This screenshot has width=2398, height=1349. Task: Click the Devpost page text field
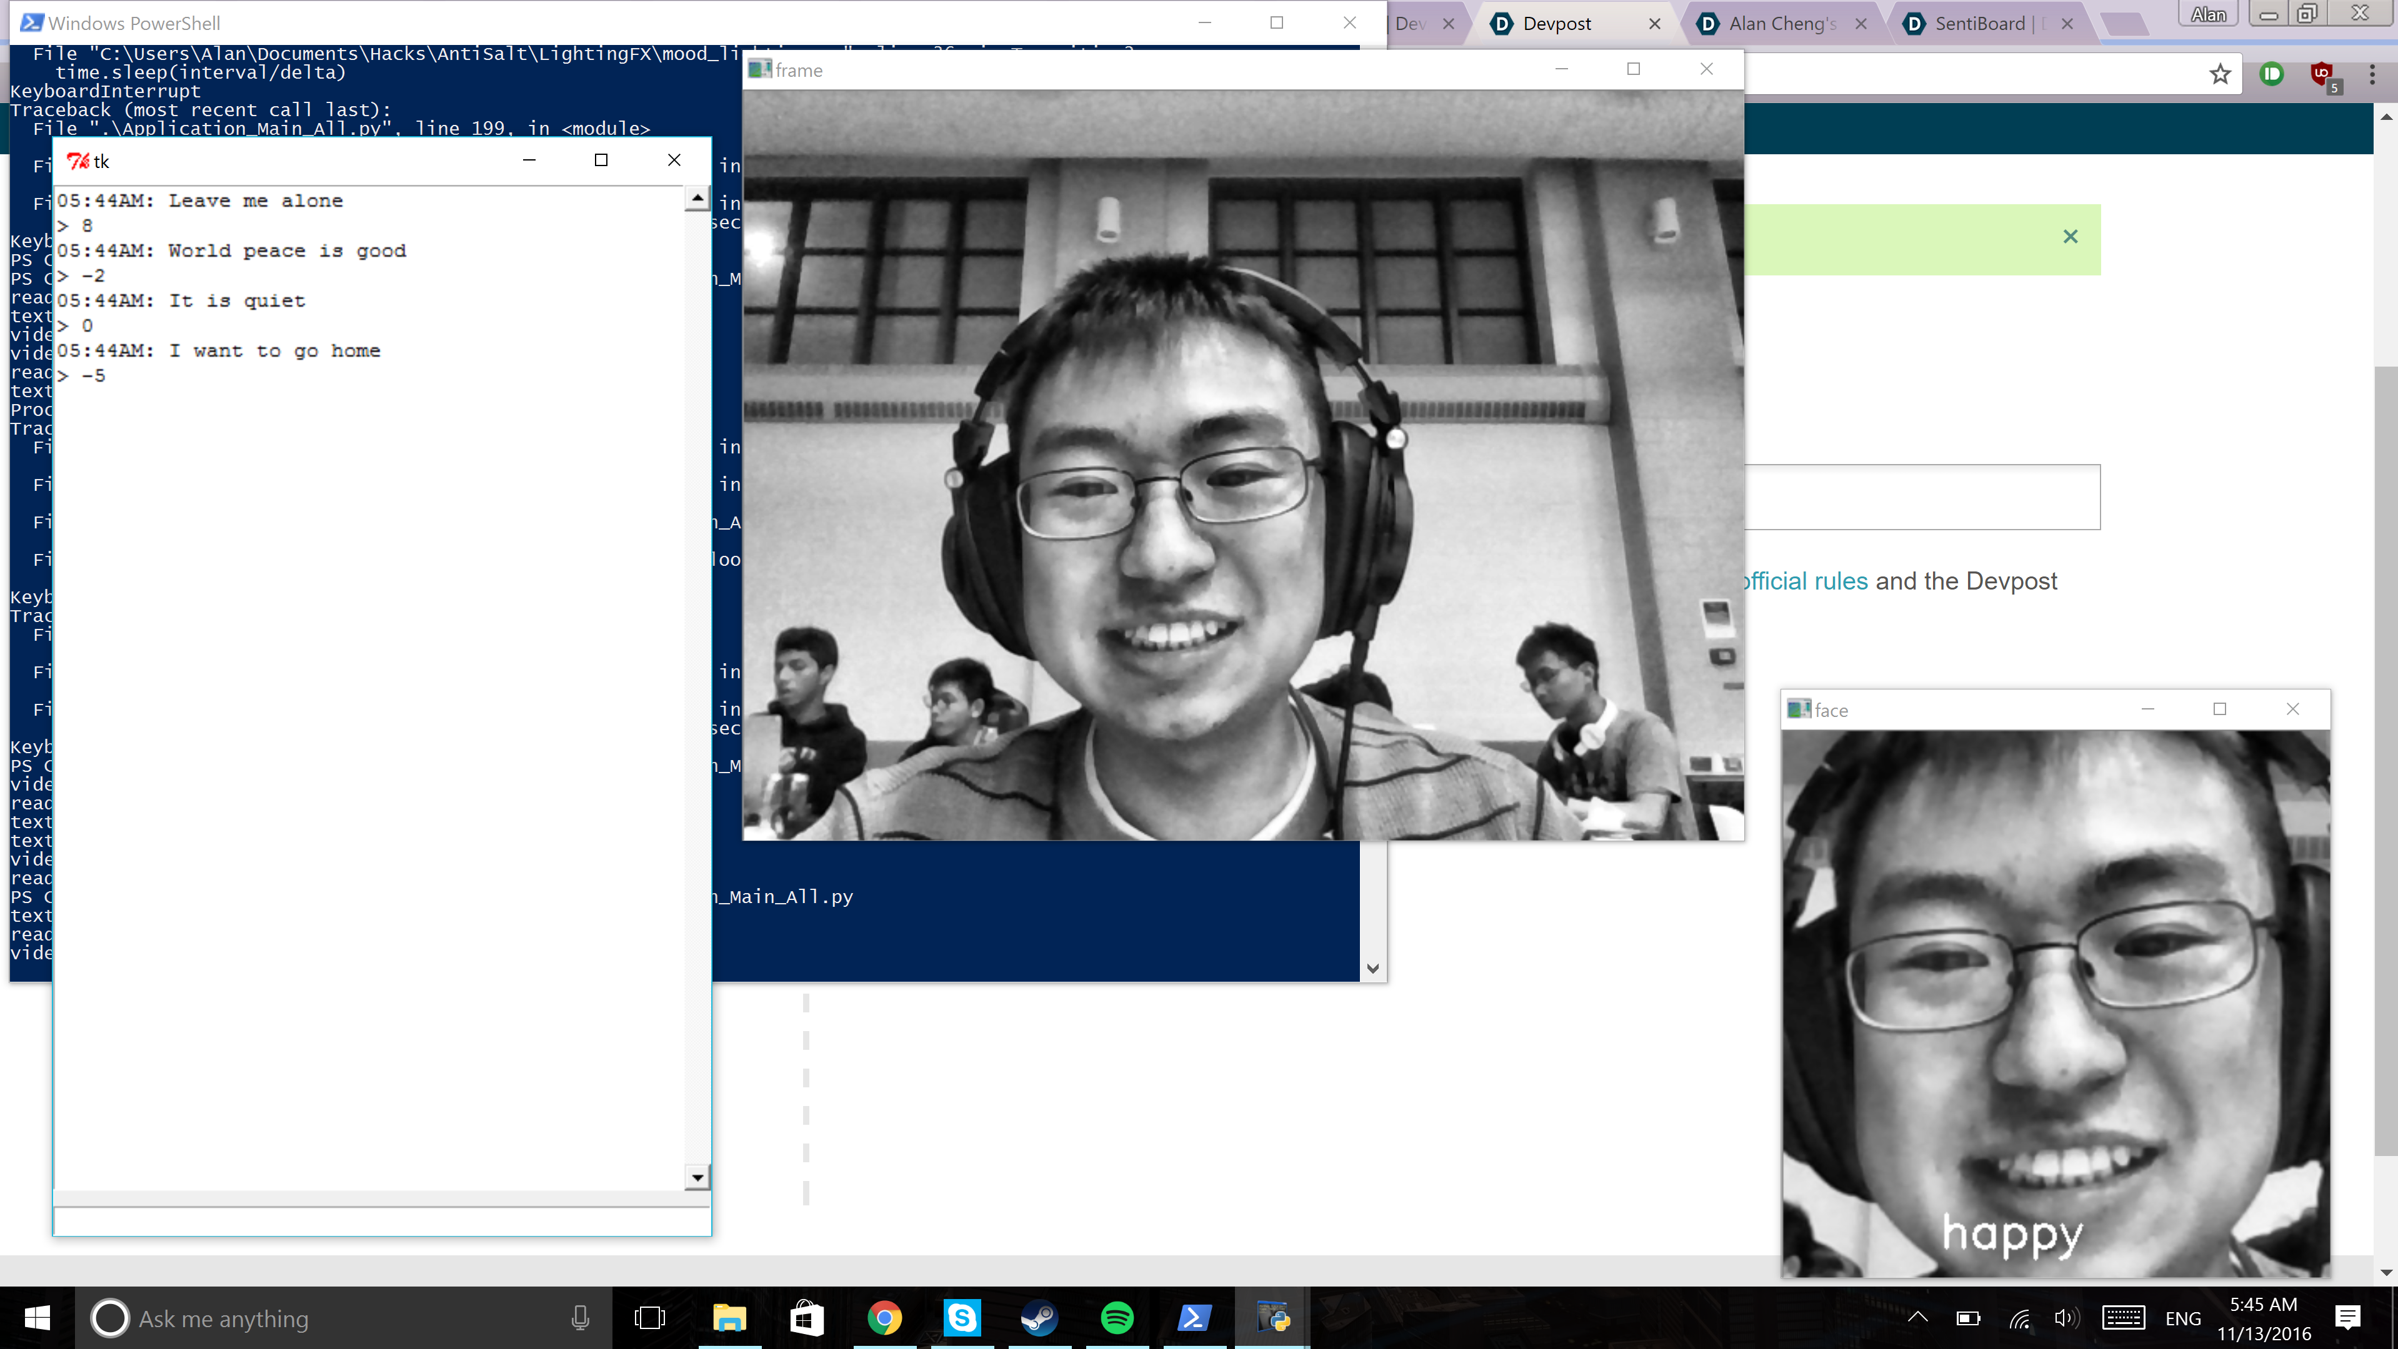click(1922, 497)
